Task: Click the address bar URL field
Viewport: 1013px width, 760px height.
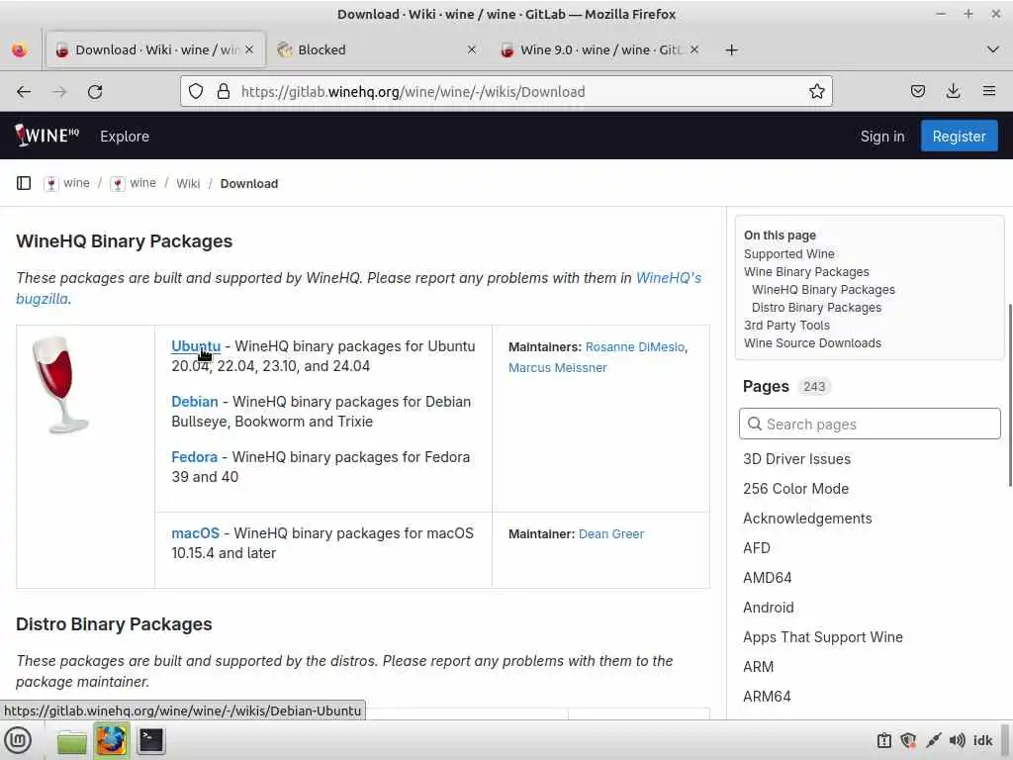Action: click(506, 92)
